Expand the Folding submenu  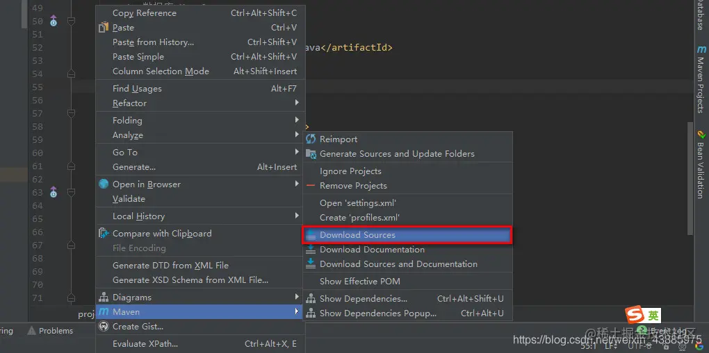pyautogui.click(x=200, y=121)
